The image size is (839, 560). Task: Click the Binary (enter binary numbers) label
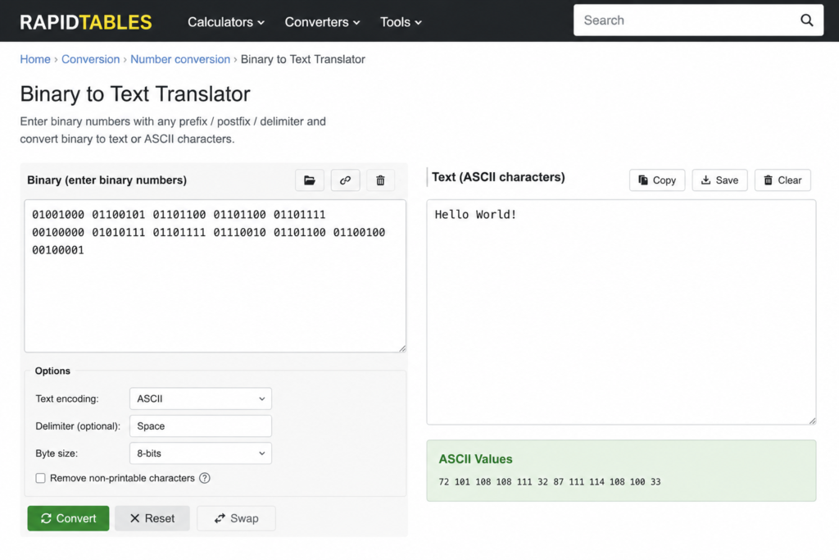coord(107,180)
